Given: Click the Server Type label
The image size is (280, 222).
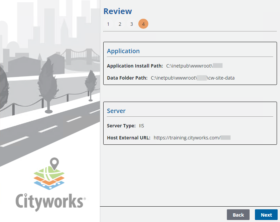Looking at the screenshot, I should (x=121, y=126).
